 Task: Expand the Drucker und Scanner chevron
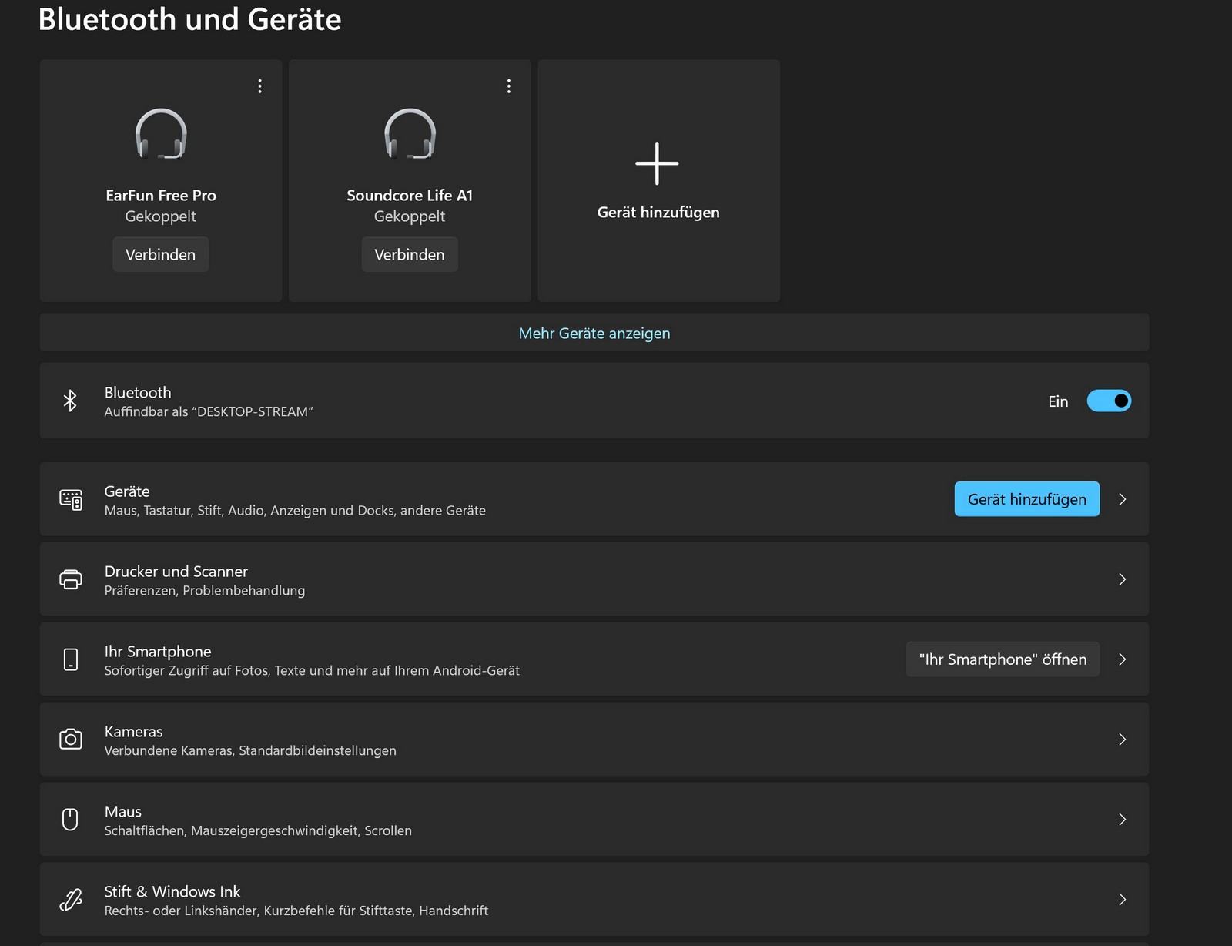(x=1123, y=579)
